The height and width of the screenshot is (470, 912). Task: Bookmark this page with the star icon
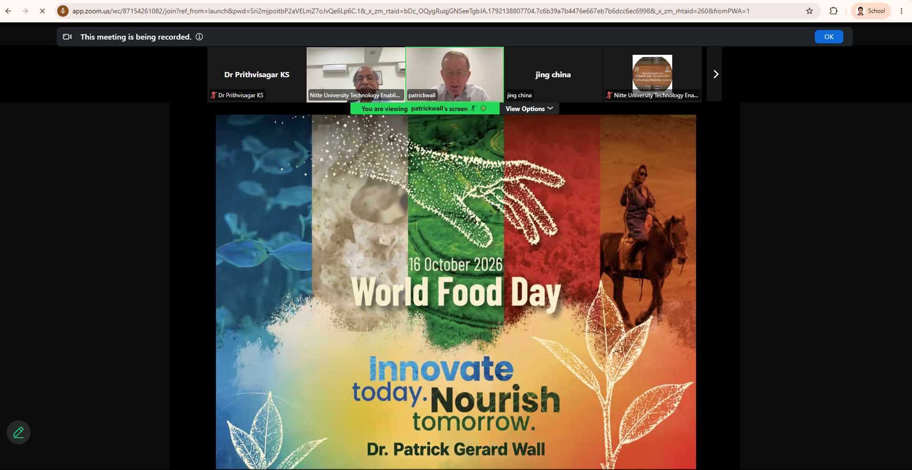point(810,11)
